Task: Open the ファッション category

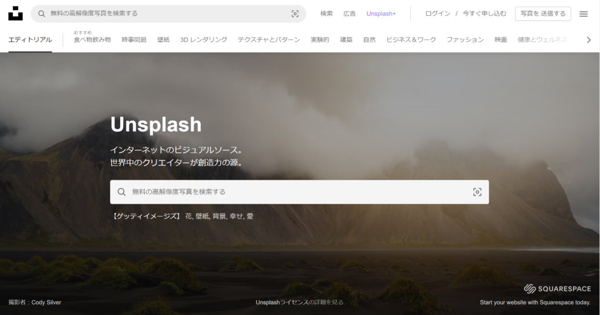Action: click(x=465, y=40)
